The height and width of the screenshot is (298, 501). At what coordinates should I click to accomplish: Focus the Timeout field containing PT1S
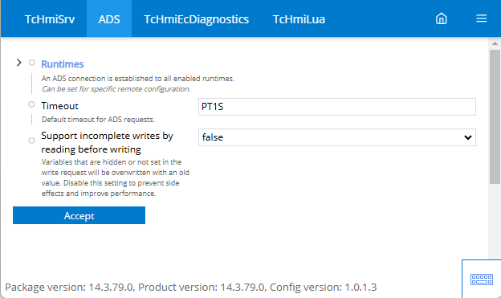[x=336, y=107]
